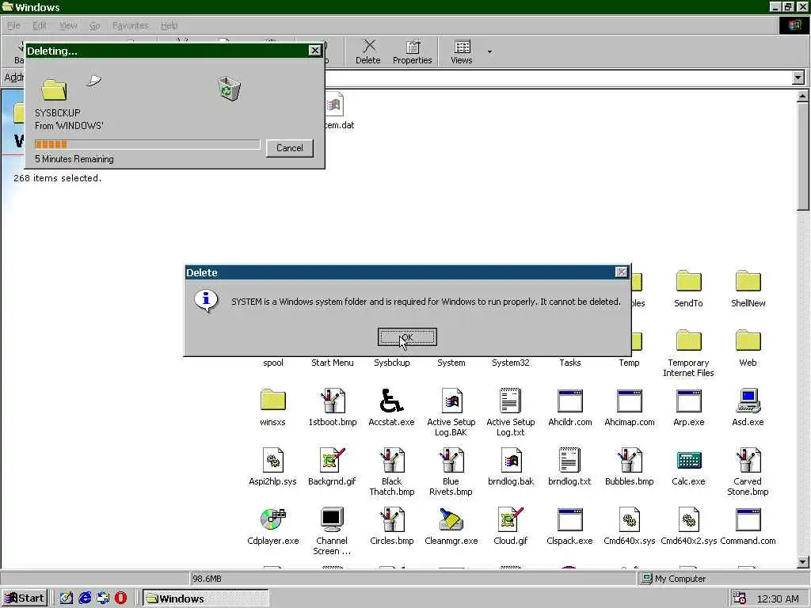Select the Cdplayer.exe icon
811x608 pixels.
[x=273, y=519]
